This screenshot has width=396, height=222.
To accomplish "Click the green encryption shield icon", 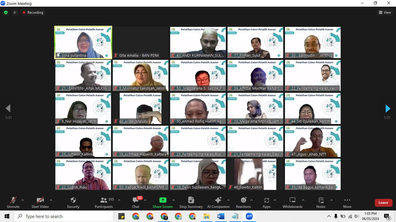I will click(x=6, y=12).
